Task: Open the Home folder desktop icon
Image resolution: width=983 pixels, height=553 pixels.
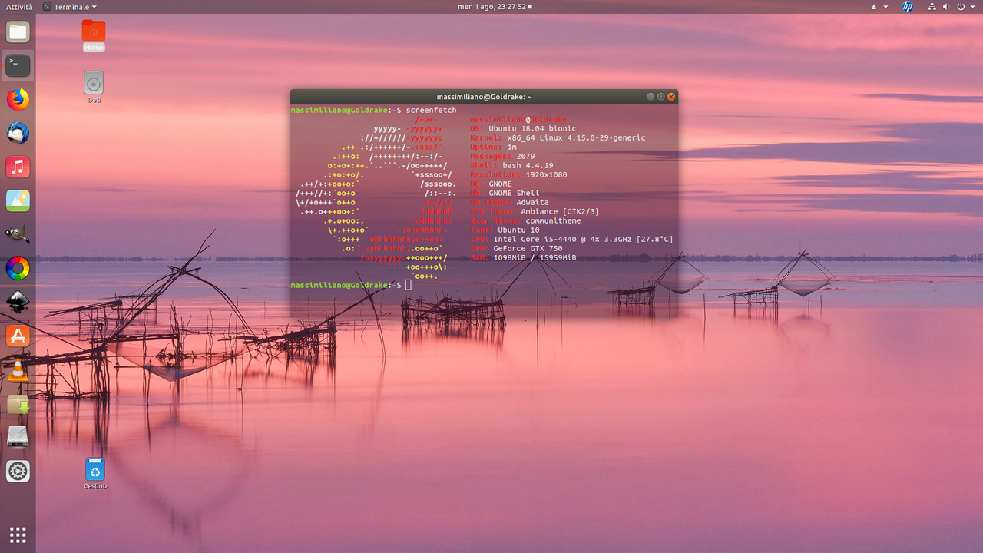Action: [94, 35]
